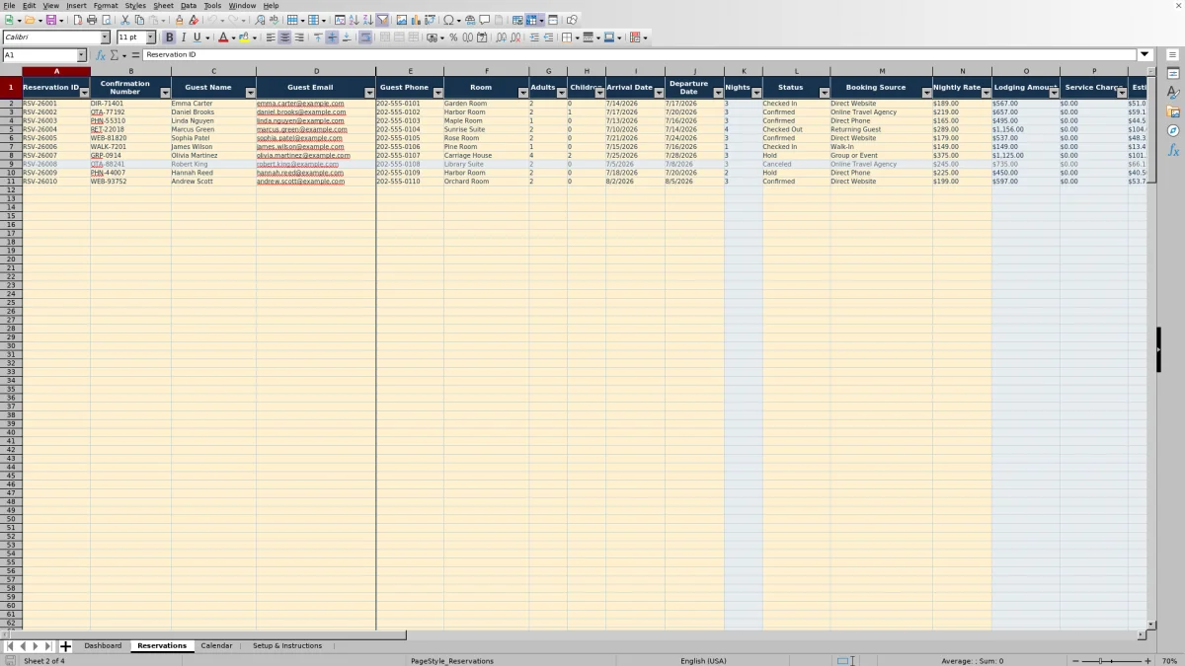The height and width of the screenshot is (666, 1185).
Task: Open filter dropdown for Status column
Action: [825, 93]
